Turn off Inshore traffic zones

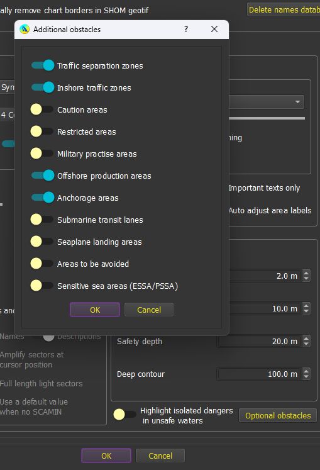point(43,87)
